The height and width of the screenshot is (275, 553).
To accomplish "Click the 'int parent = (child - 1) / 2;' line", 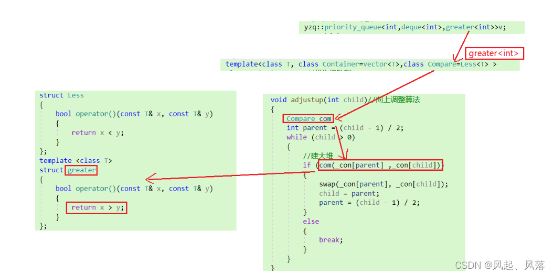I will (x=345, y=128).
